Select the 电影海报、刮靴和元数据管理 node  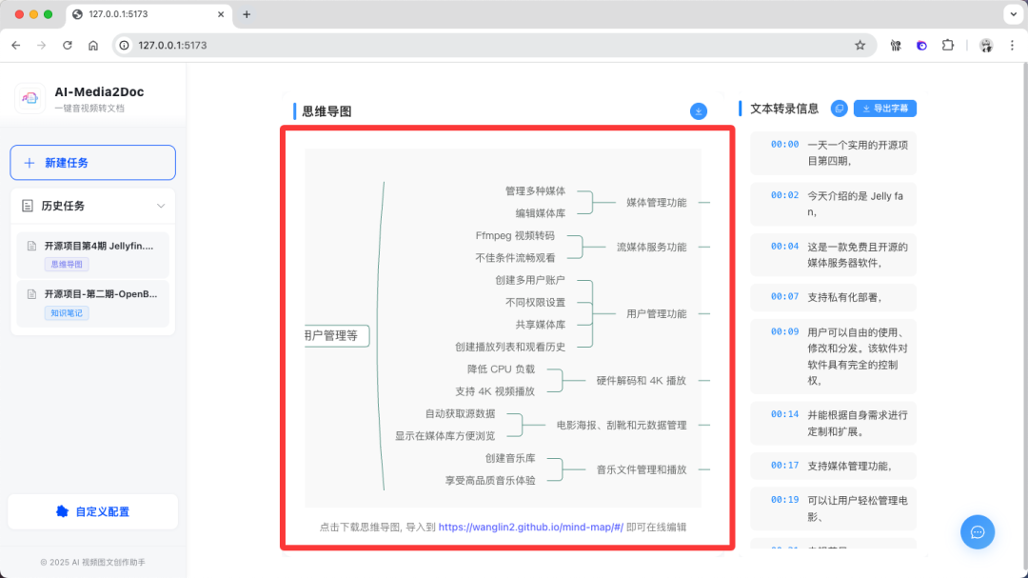point(622,425)
